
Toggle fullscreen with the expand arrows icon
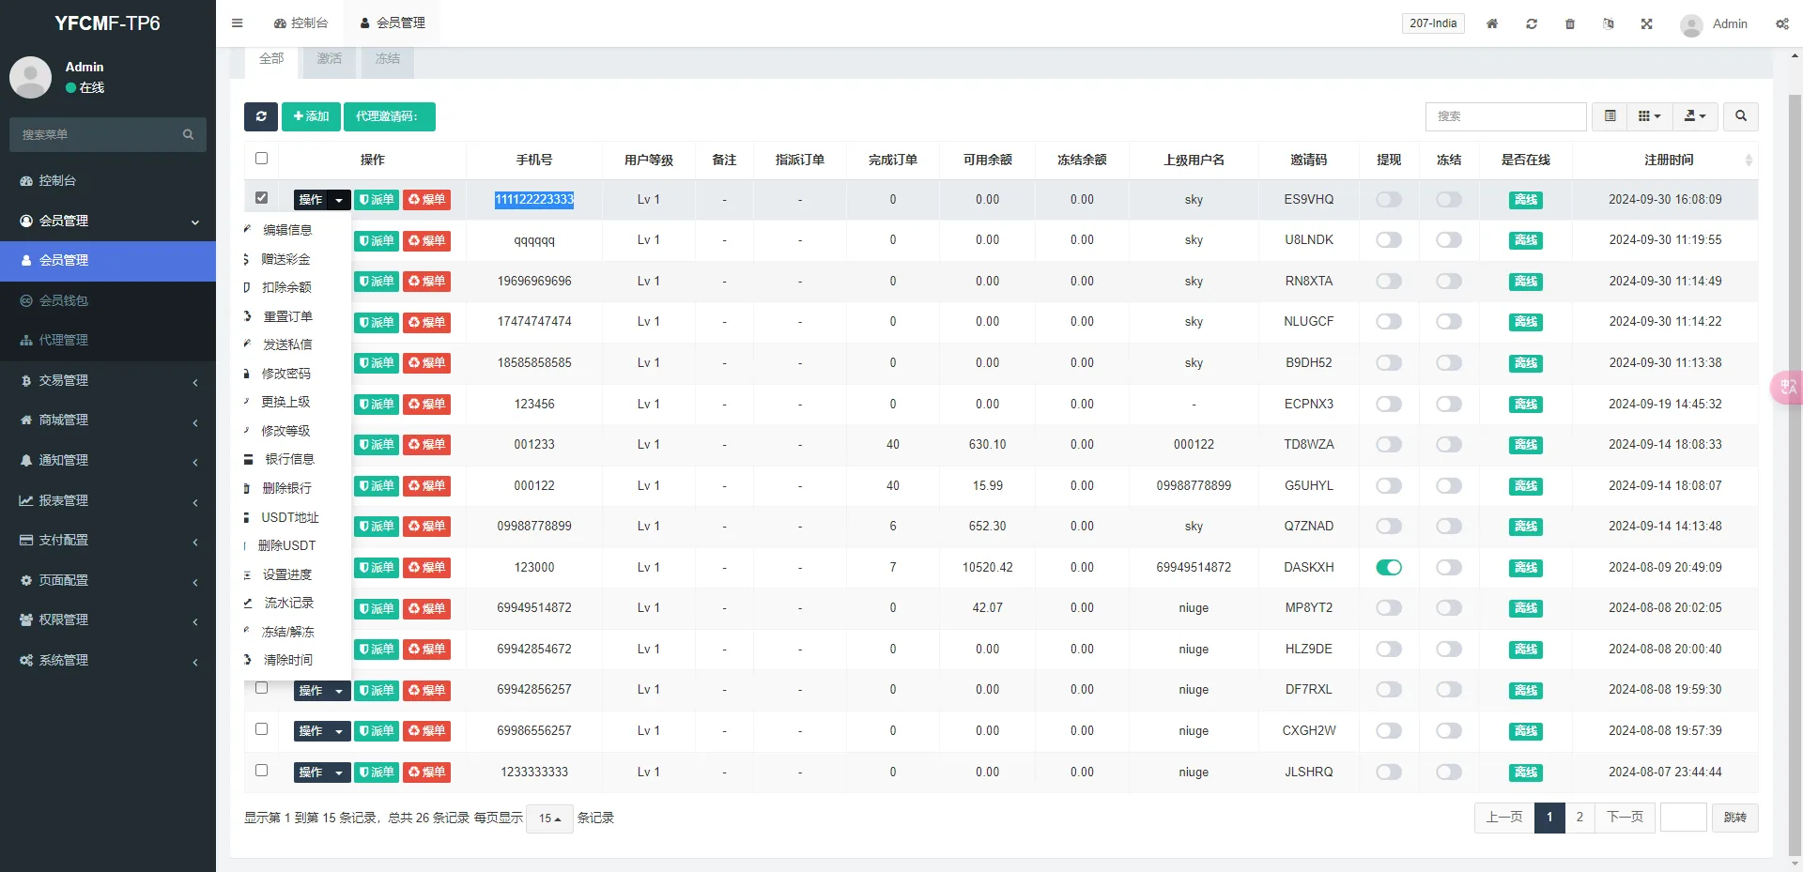pyautogui.click(x=1646, y=23)
